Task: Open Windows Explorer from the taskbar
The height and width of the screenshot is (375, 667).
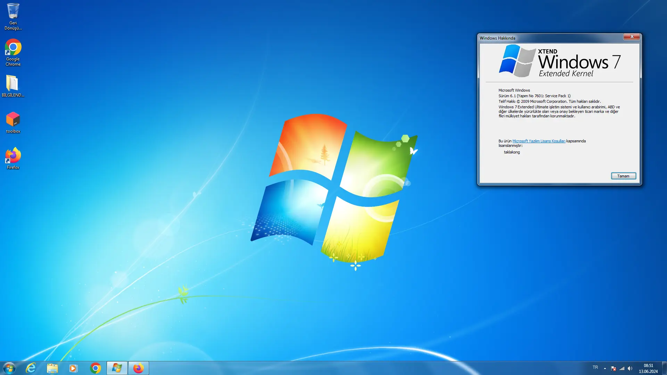Action: pyautogui.click(x=52, y=368)
